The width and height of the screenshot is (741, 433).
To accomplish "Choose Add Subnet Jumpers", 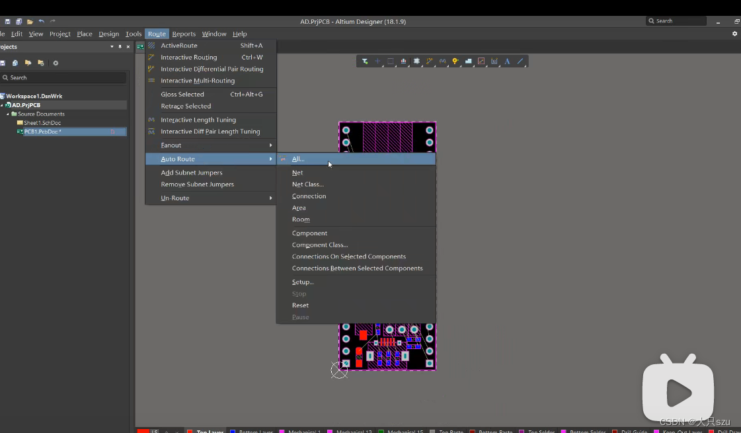I will [x=211, y=173].
